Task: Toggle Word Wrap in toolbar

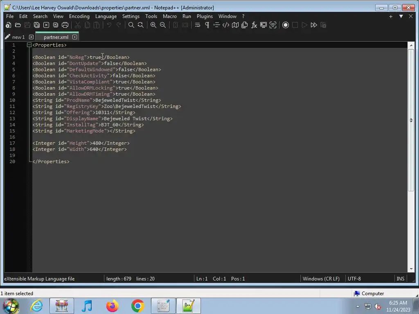Action: click(198, 25)
